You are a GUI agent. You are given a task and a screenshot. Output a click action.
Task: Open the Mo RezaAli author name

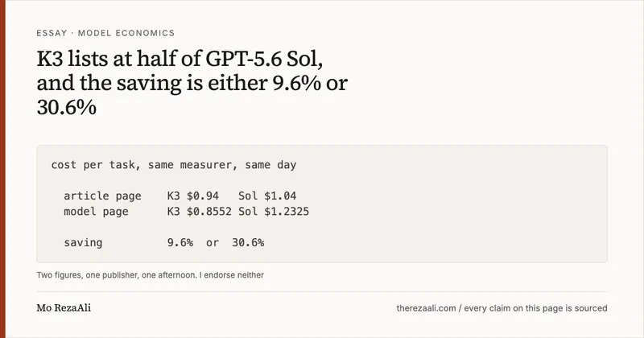point(64,308)
